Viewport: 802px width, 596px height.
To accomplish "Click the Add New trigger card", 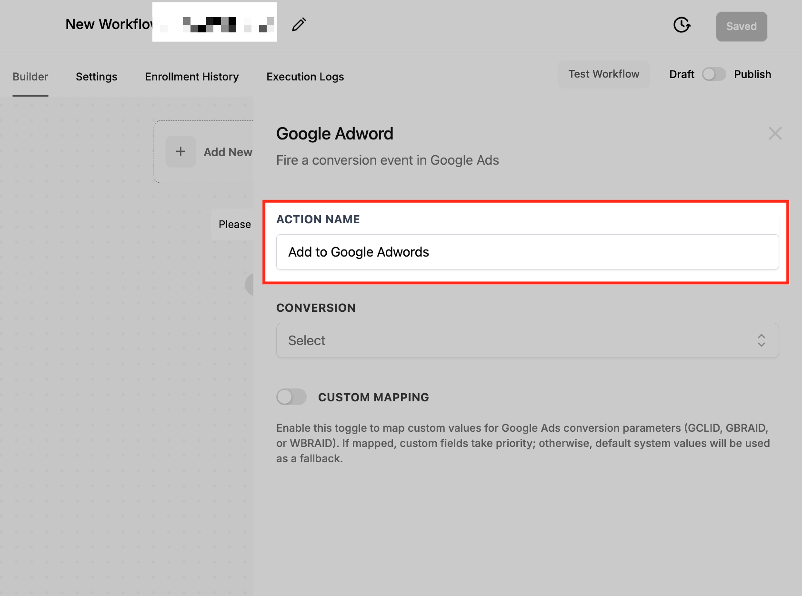I will (x=204, y=152).
